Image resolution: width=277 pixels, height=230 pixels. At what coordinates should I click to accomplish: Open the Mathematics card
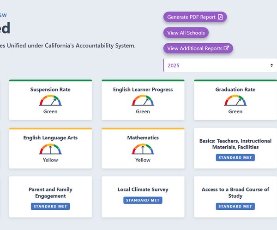(143, 148)
